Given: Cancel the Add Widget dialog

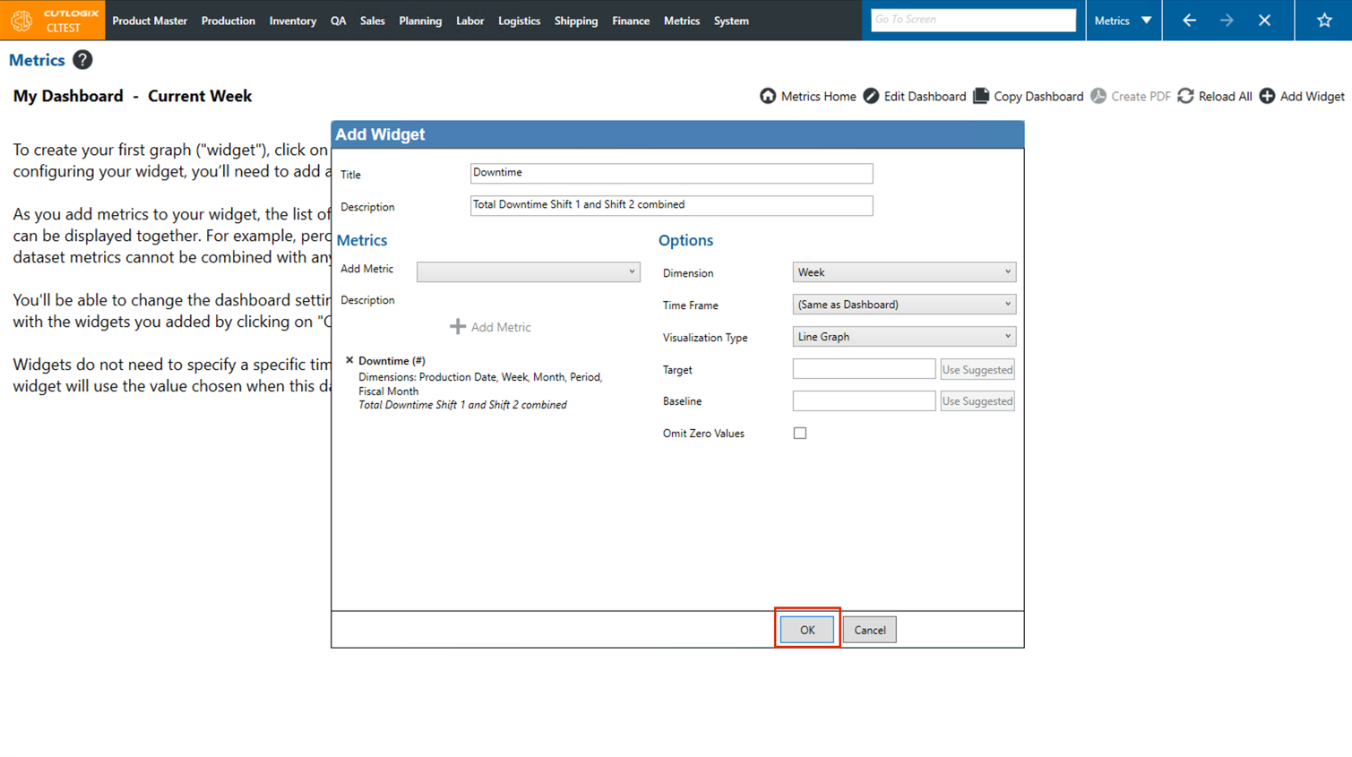Looking at the screenshot, I should click(x=869, y=630).
